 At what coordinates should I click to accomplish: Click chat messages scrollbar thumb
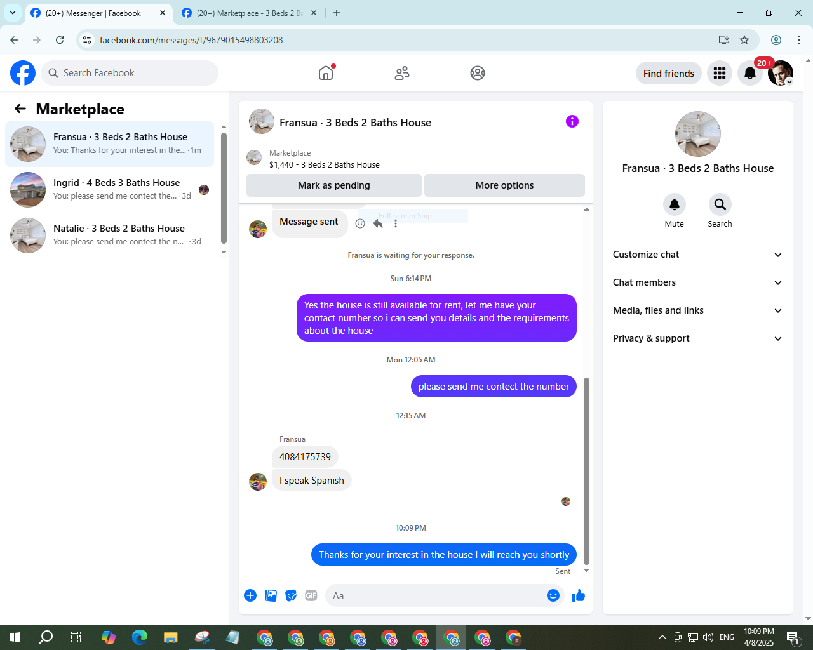[586, 471]
